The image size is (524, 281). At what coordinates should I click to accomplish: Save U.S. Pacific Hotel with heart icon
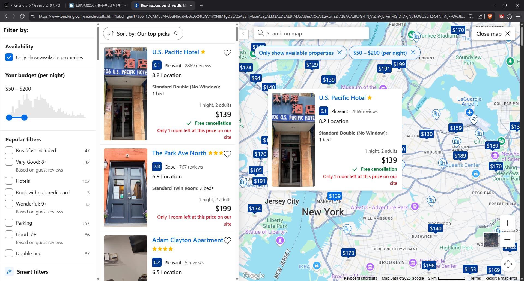[x=227, y=53]
